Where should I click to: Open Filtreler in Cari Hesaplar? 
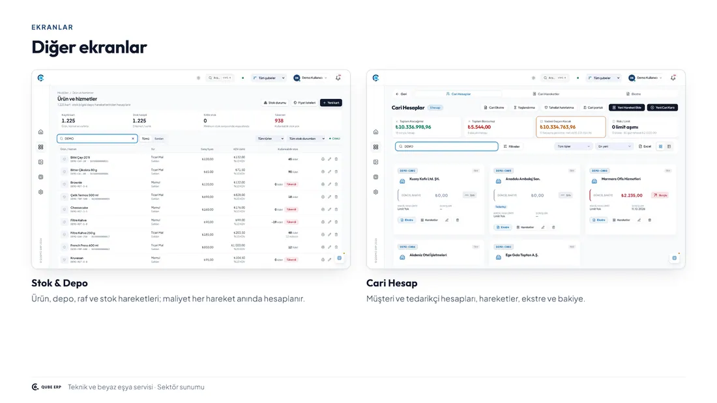click(512, 146)
